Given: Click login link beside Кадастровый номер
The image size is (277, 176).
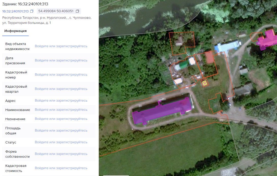Looking at the screenshot, I should point(61,75).
